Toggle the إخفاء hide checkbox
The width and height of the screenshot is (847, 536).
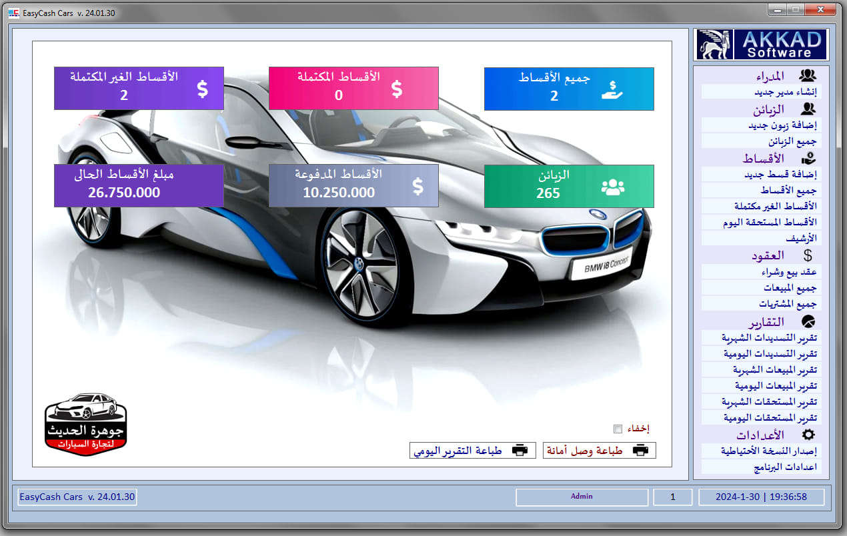pos(618,429)
